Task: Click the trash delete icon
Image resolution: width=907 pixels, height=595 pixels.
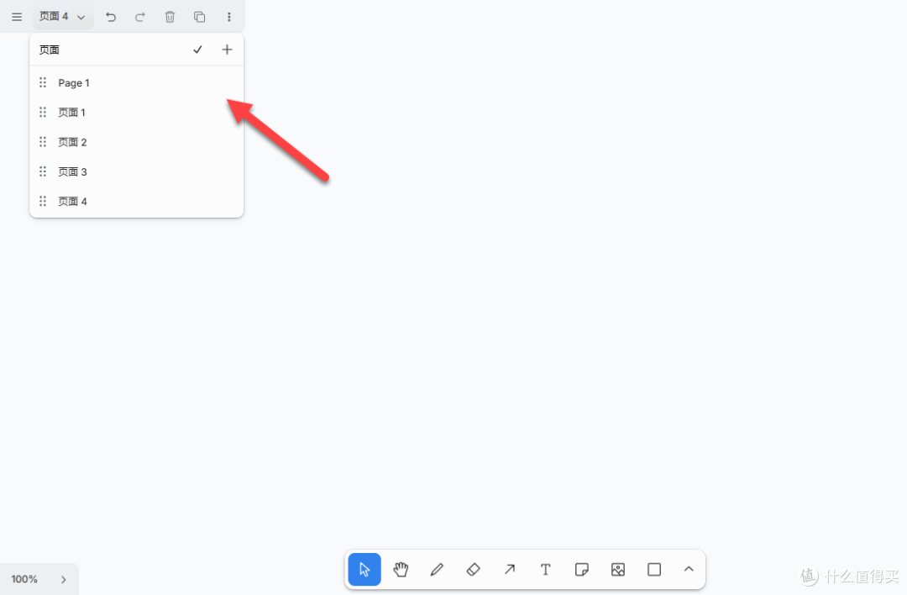Action: pyautogui.click(x=170, y=17)
